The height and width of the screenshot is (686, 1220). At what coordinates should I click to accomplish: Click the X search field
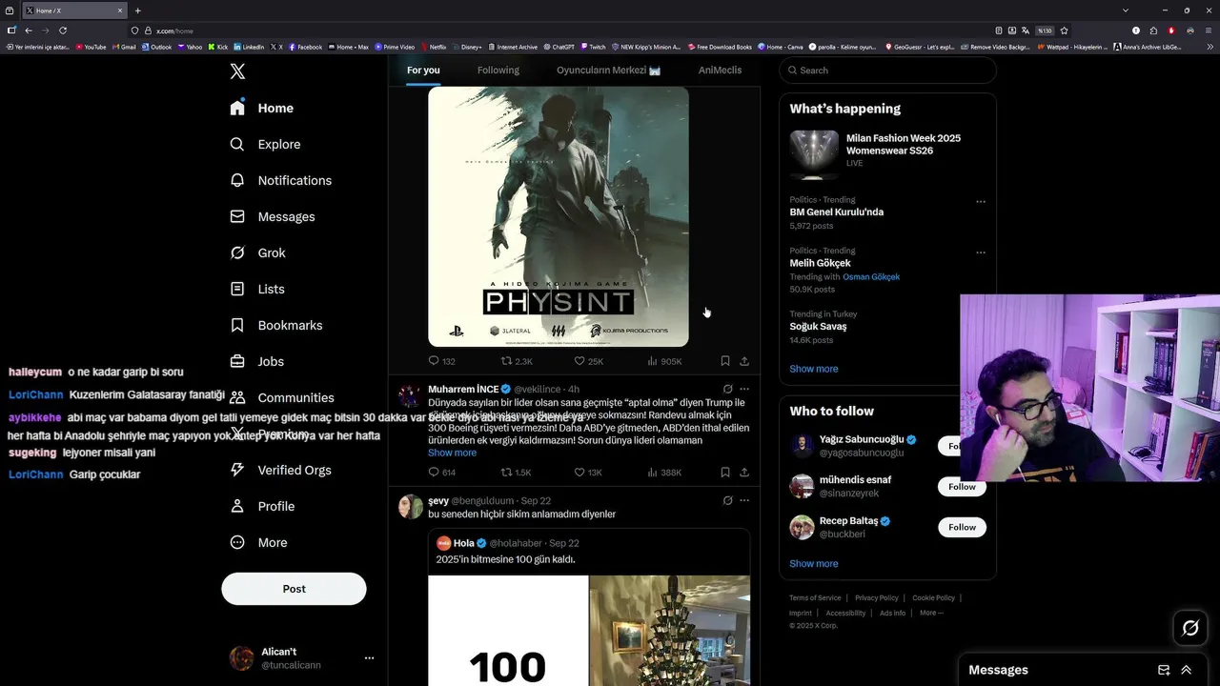[887, 71]
